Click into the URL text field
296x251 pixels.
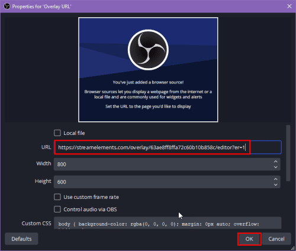[x=168, y=147]
